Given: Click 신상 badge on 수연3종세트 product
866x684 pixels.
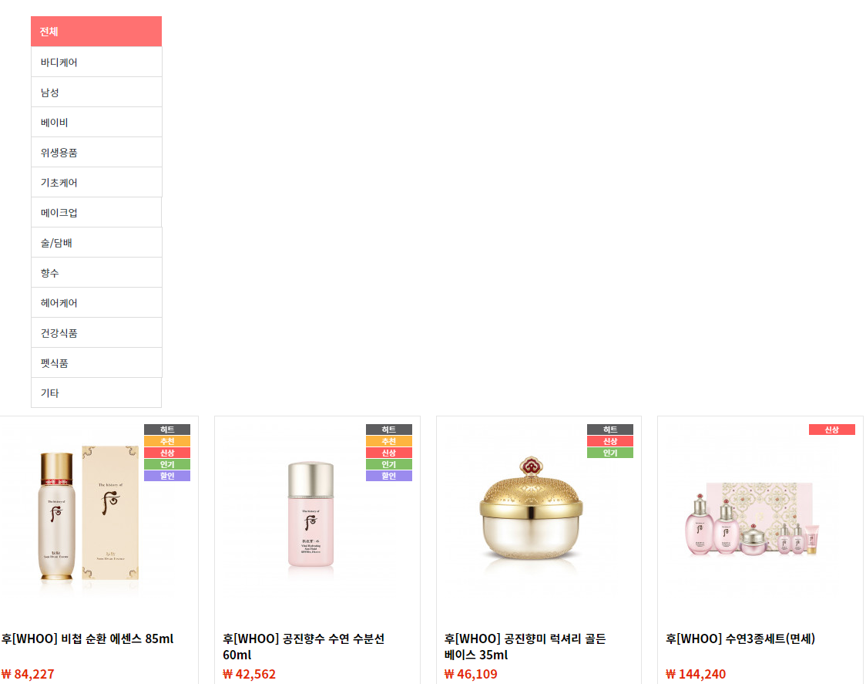Looking at the screenshot, I should pyautogui.click(x=832, y=430).
